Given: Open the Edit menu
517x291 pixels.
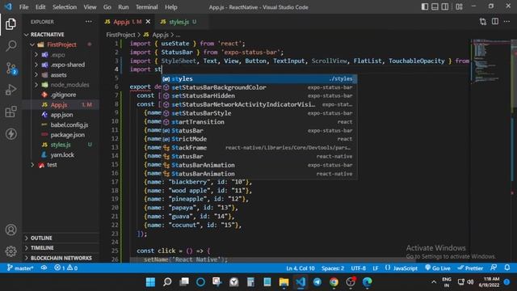Looking at the screenshot, I should 40,7.
